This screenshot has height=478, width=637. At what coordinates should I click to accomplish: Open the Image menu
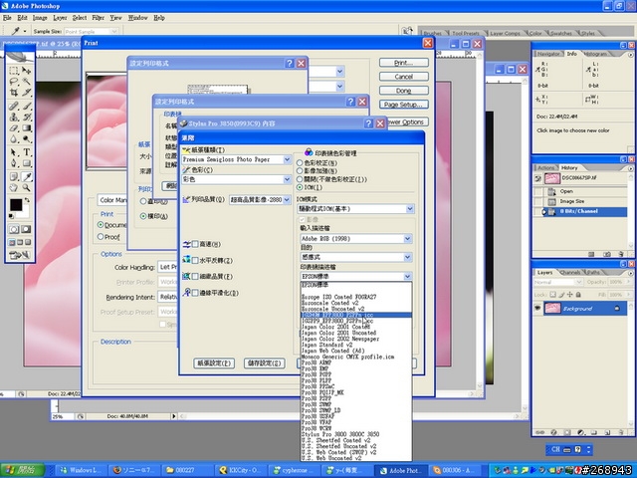click(x=40, y=18)
